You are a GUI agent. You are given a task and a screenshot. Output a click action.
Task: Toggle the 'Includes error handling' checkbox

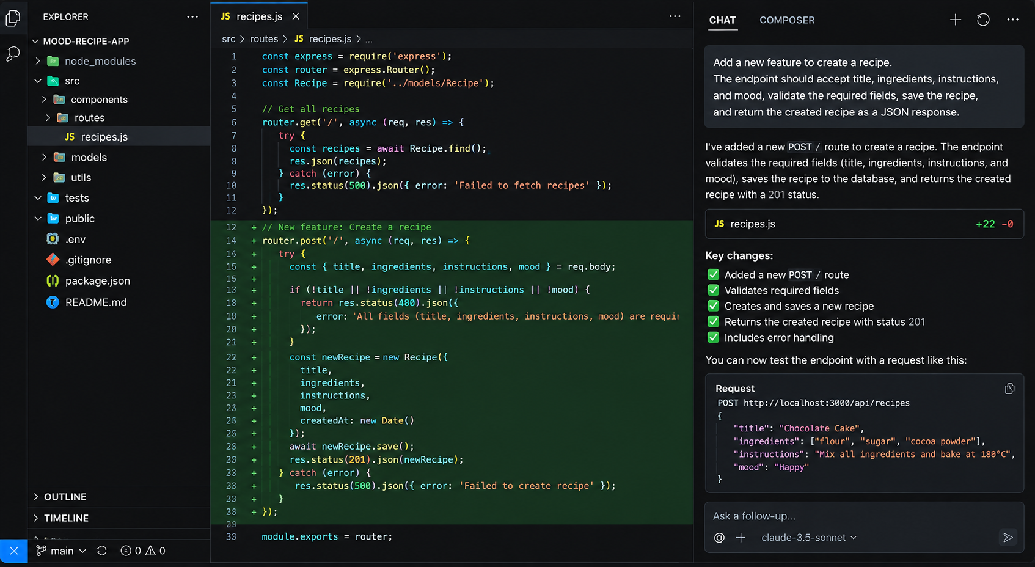[713, 337]
